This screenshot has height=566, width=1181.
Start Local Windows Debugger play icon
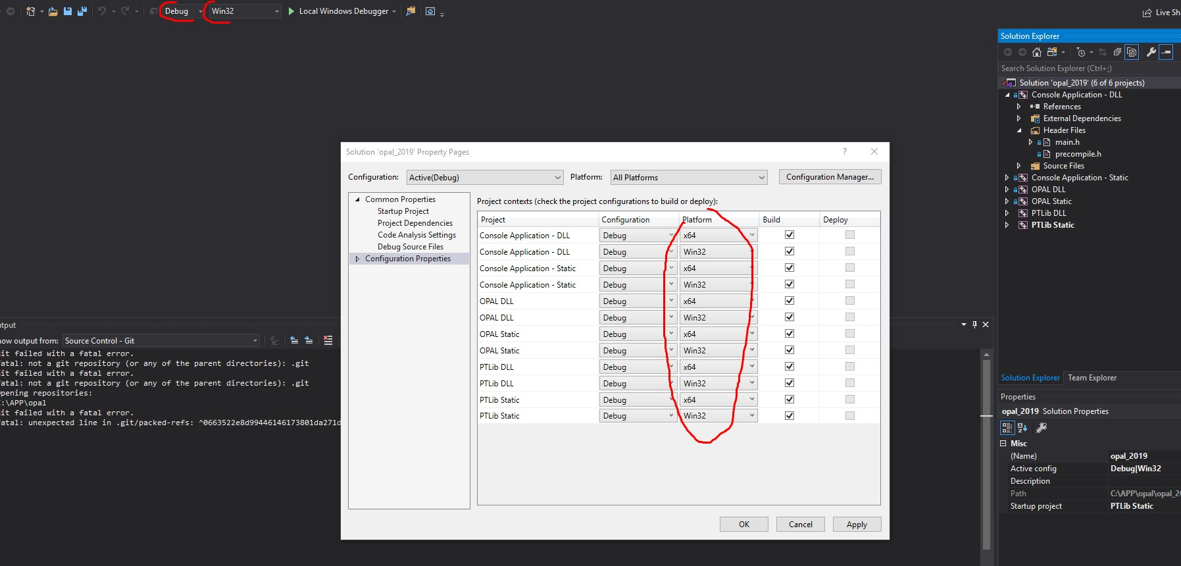291,11
